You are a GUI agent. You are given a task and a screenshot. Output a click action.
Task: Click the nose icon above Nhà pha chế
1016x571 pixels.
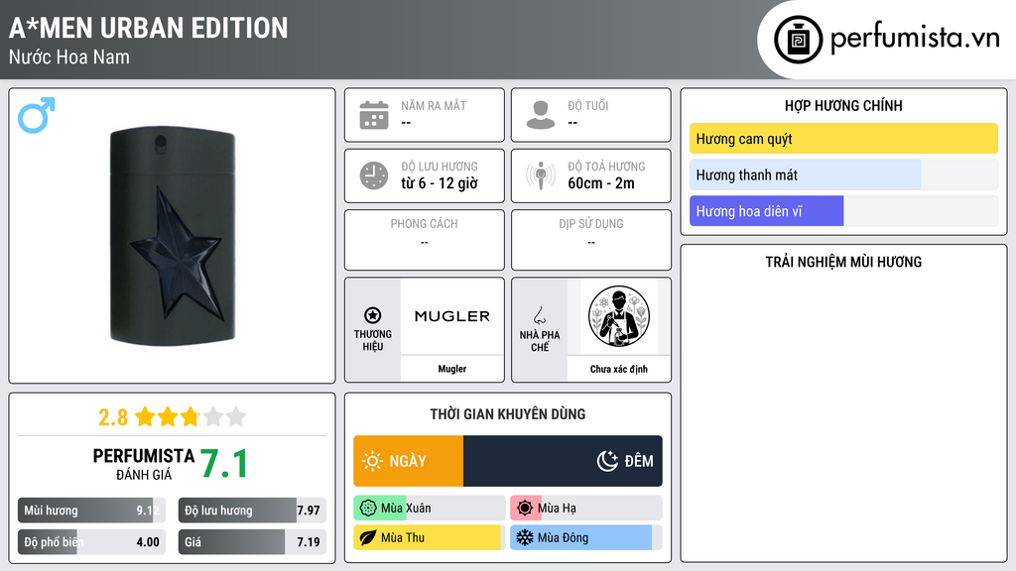pyautogui.click(x=539, y=315)
